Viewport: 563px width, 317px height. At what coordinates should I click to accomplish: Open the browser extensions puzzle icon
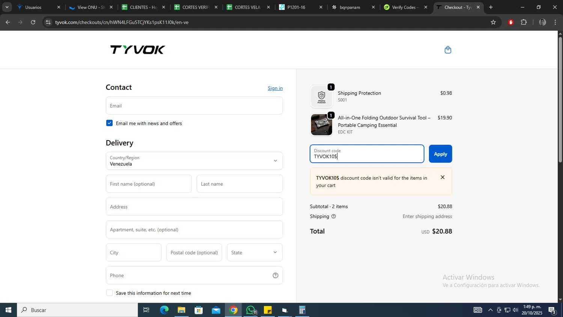click(524, 22)
